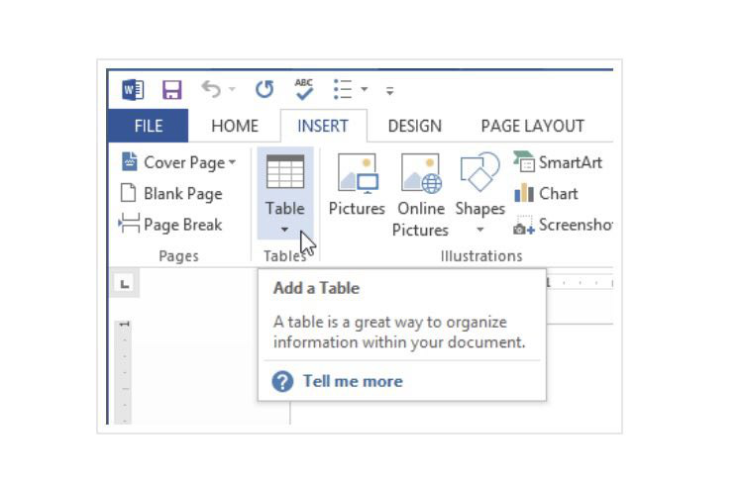This screenshot has height=480, width=743.
Task: Click the Word application icon in title bar
Action: tap(133, 90)
